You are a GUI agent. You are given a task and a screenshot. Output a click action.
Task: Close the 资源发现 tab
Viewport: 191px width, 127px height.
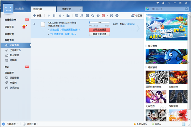pos(80,9)
